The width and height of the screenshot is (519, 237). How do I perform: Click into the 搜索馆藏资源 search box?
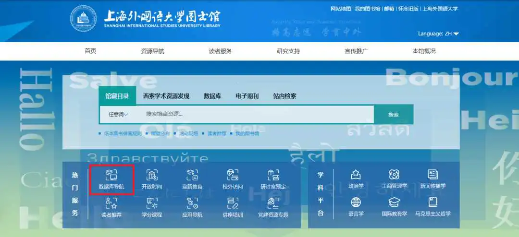pyautogui.click(x=255, y=114)
